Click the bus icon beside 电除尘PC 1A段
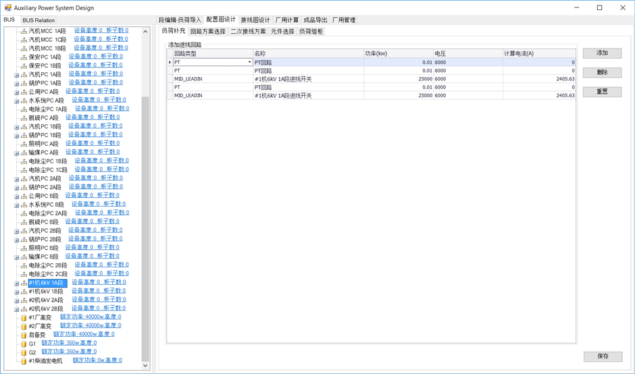The image size is (635, 374). (24, 109)
